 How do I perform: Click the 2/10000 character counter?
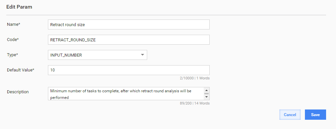tap(187, 78)
